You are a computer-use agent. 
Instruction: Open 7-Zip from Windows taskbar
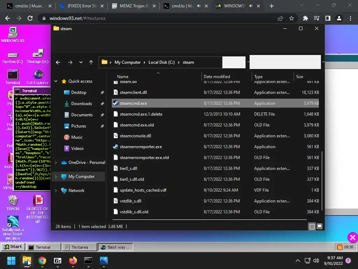tap(58, 261)
